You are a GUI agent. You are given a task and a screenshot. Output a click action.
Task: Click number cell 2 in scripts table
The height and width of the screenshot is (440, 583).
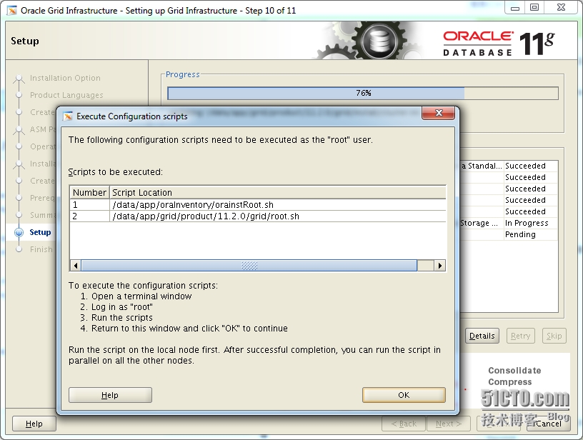(x=89, y=216)
